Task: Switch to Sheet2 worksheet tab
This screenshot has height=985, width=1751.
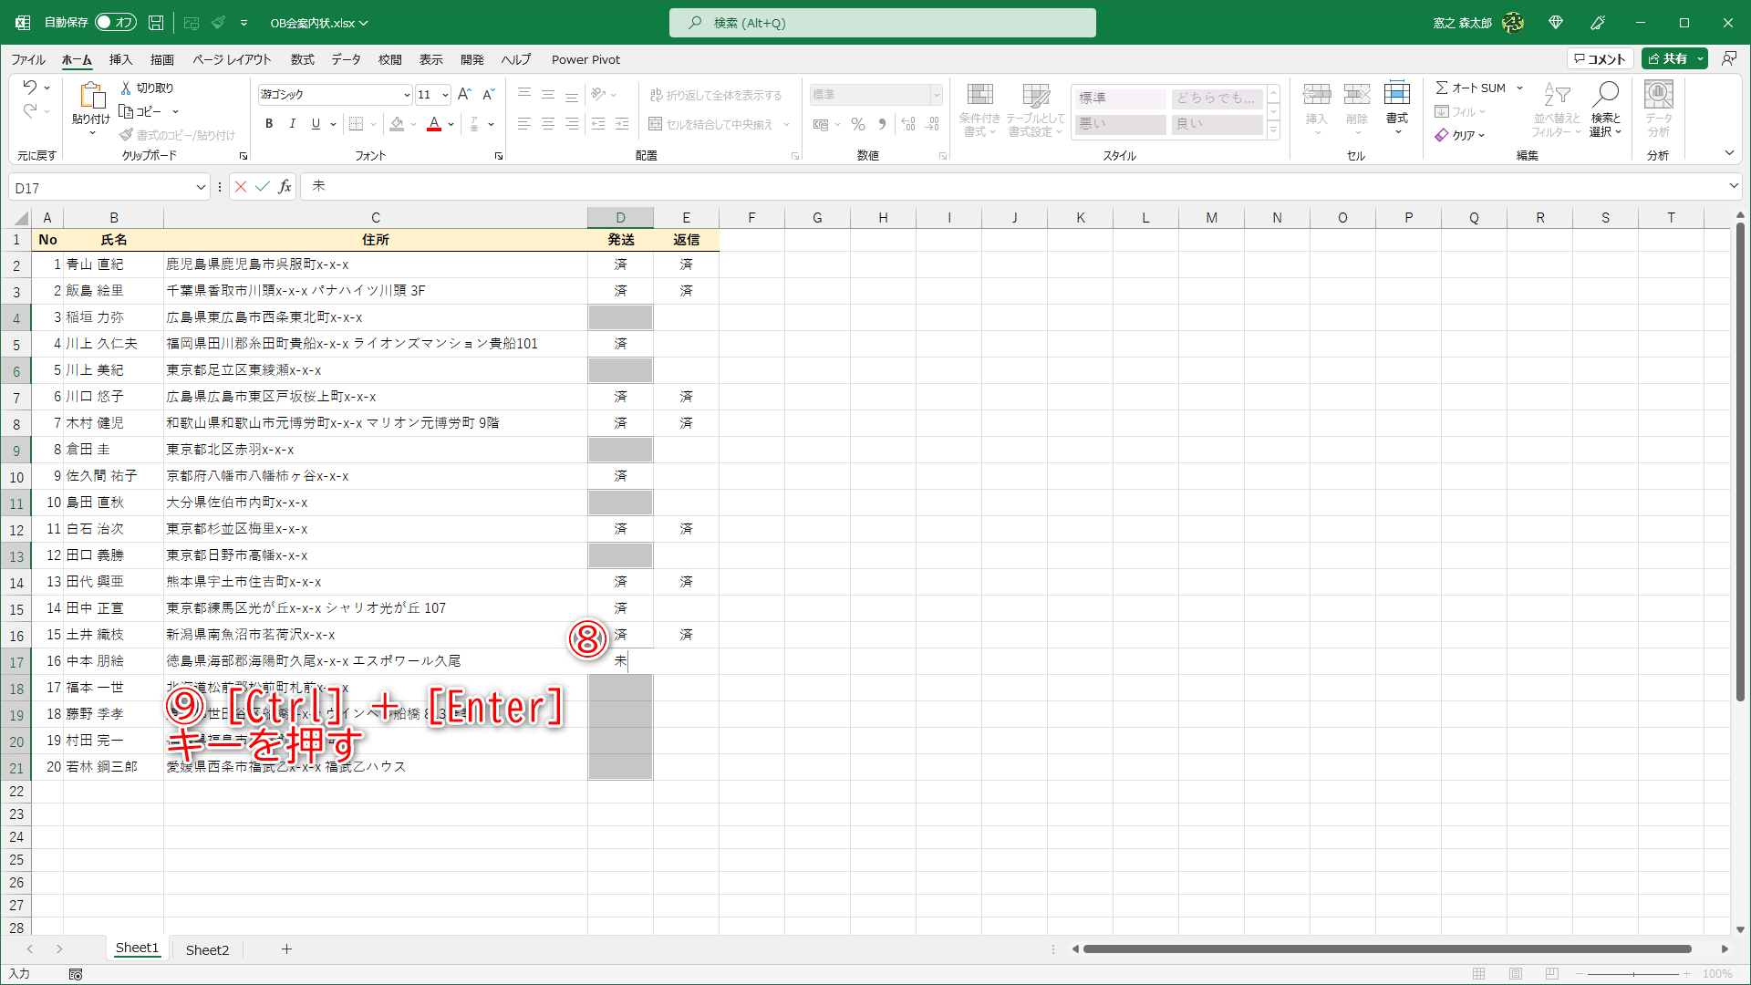Action: point(207,949)
